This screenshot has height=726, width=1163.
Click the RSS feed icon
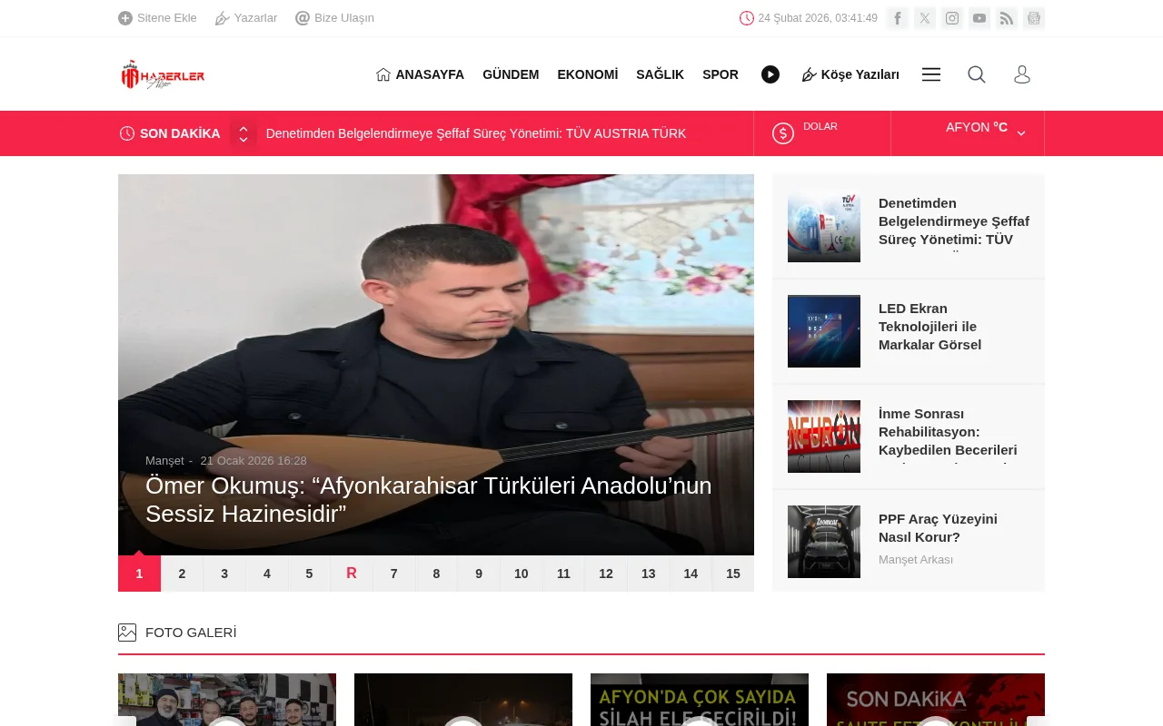[1007, 18]
